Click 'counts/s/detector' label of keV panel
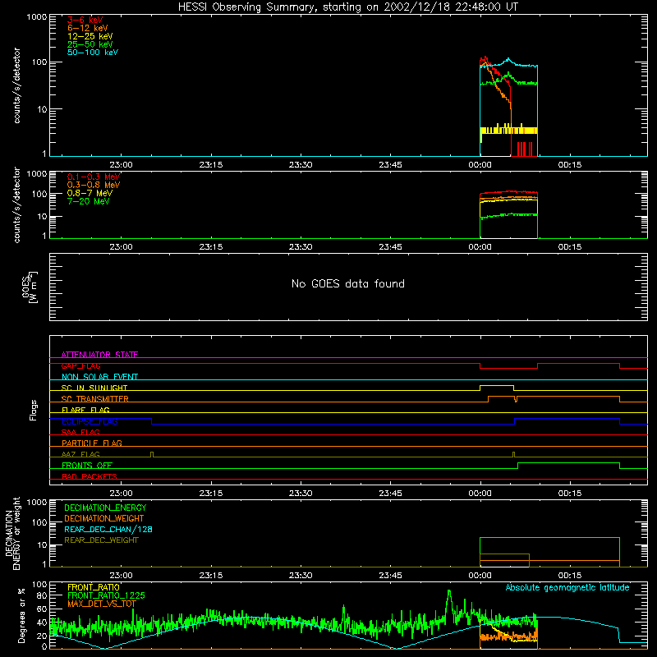 (16, 85)
